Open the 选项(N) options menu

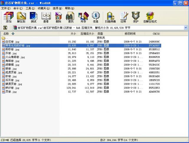[57, 8]
